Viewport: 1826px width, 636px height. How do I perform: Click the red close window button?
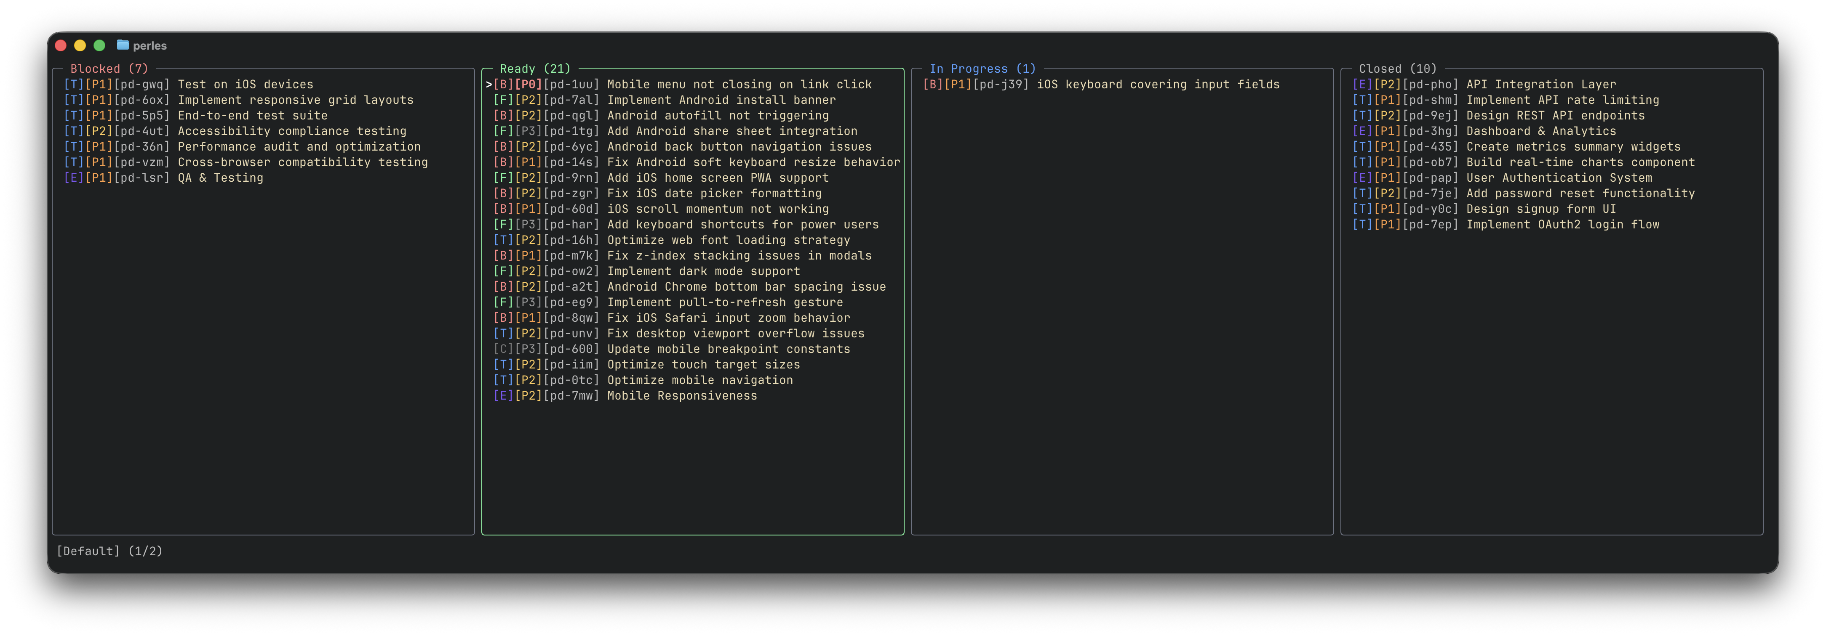pos(61,45)
